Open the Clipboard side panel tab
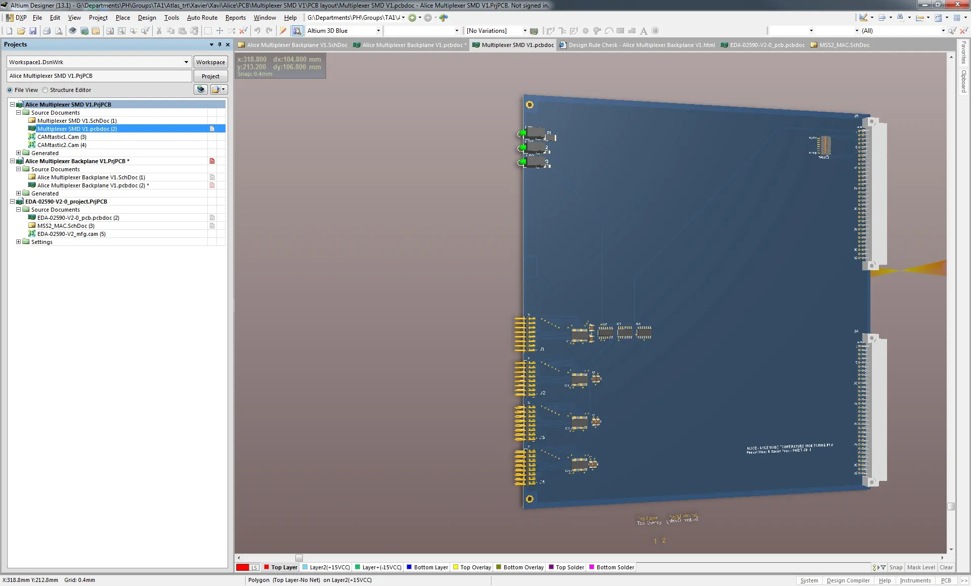The width and height of the screenshot is (971, 586). [964, 81]
